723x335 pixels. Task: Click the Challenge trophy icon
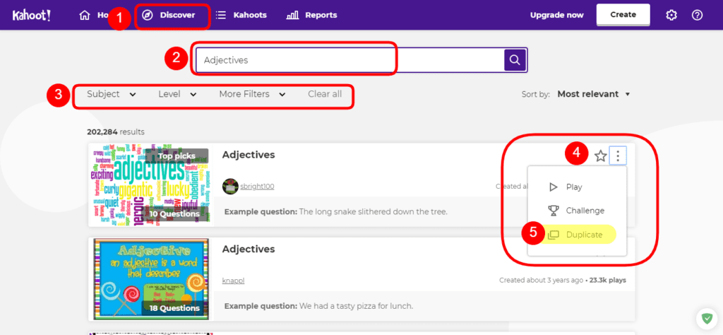[x=554, y=211]
